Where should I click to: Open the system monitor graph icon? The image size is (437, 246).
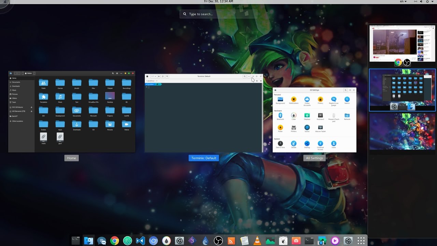click(270, 241)
